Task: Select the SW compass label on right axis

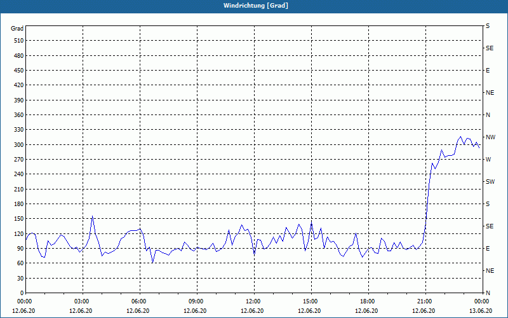Action: coord(490,182)
